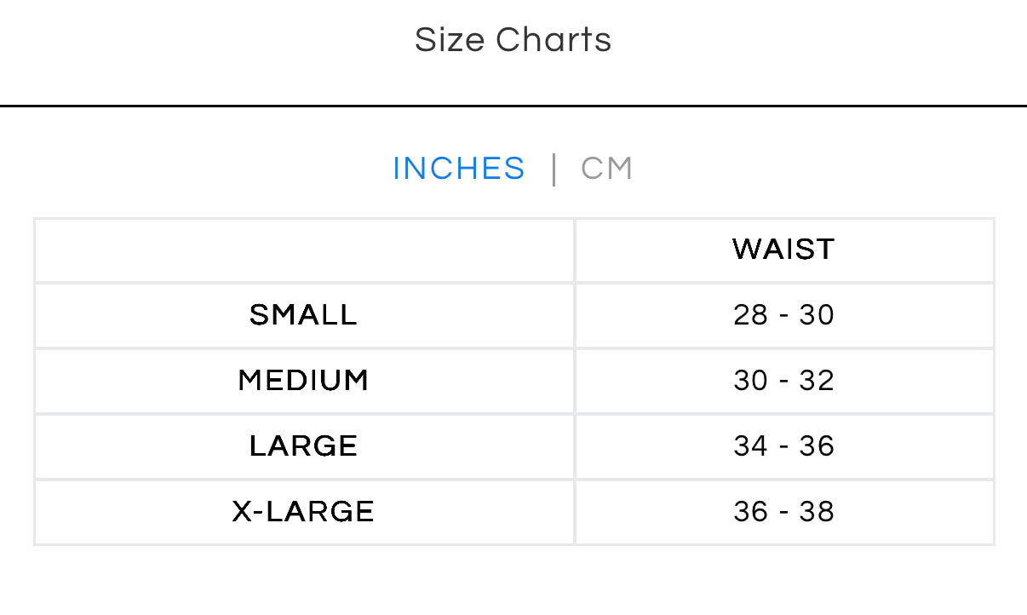
Task: Select the LARGE size label
Action: [303, 446]
